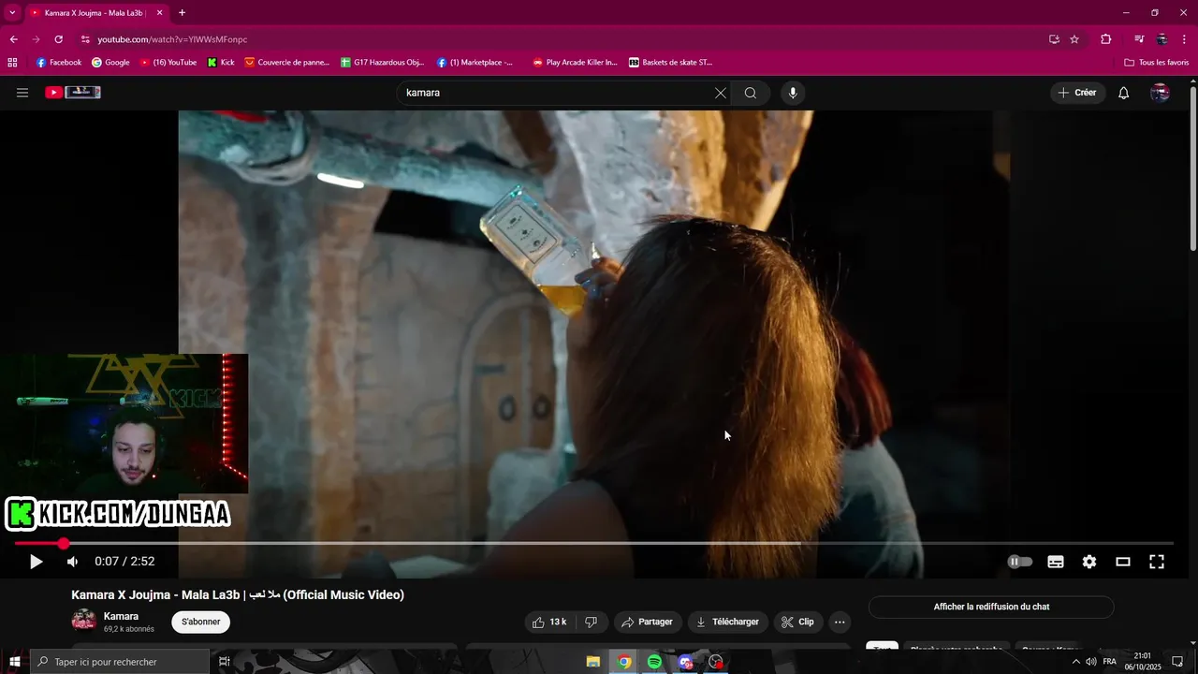This screenshot has width=1198, height=674.
Task: Switch to theater mode
Action: click(1123, 562)
